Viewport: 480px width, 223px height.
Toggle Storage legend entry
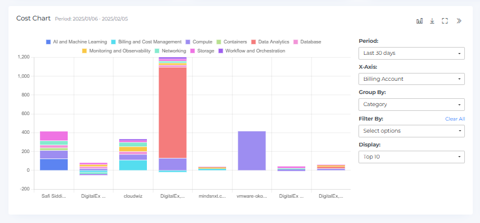click(202, 51)
